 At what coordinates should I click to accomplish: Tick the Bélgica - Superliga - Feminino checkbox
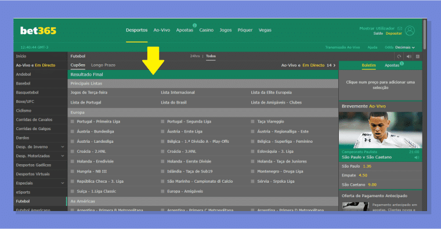click(252, 142)
